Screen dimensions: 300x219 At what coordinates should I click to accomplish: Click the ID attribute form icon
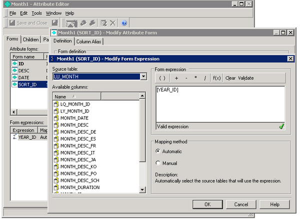14,63
